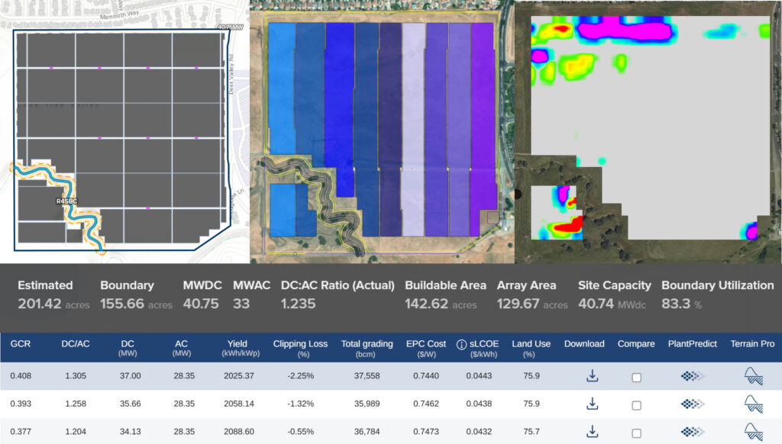Download the 0.408 GCR layout row

pos(592,375)
